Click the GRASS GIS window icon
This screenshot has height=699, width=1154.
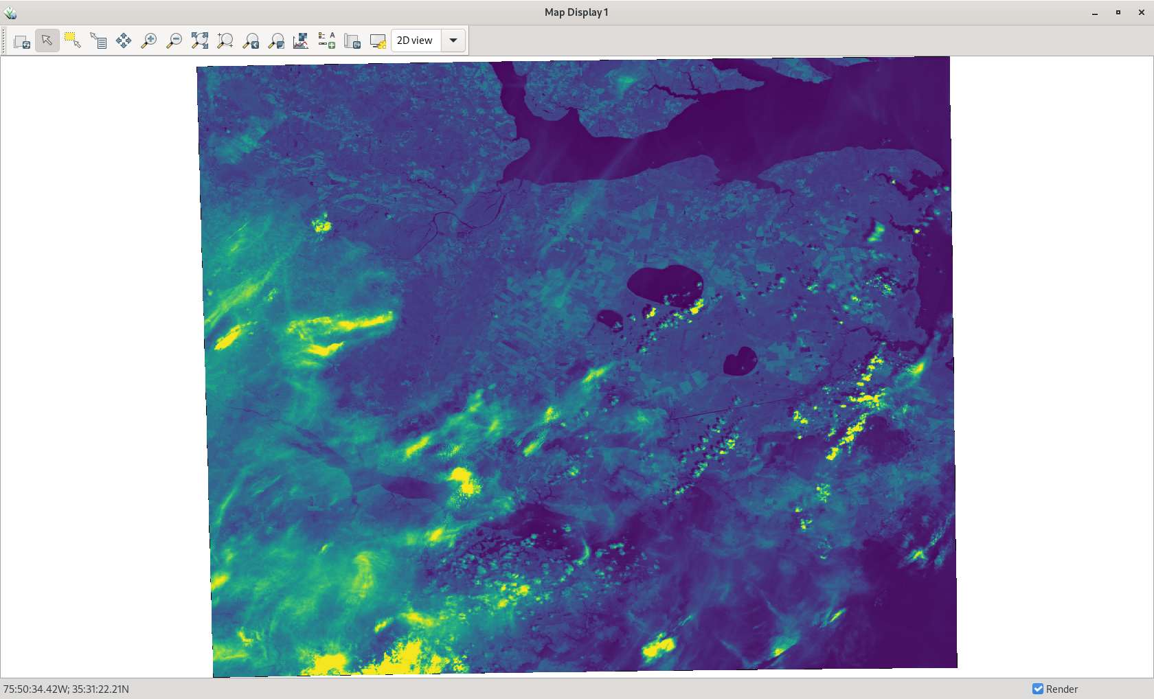pos(10,12)
